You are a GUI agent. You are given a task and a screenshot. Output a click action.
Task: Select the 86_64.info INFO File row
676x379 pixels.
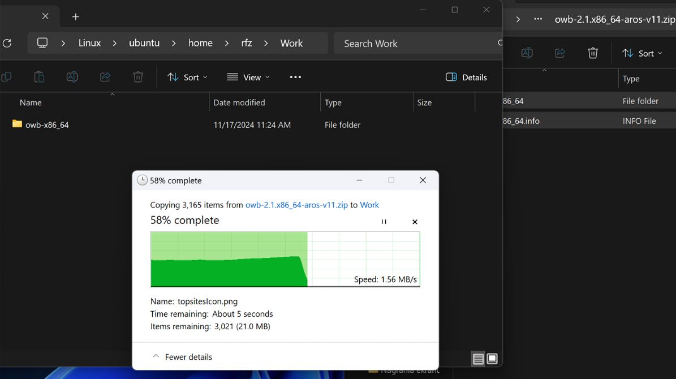click(x=589, y=121)
